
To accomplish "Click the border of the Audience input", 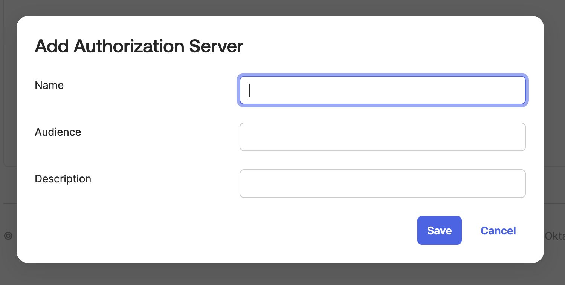I will point(382,124).
